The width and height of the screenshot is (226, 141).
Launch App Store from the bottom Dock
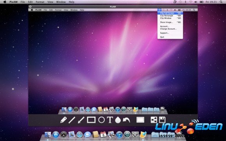(x=56, y=135)
